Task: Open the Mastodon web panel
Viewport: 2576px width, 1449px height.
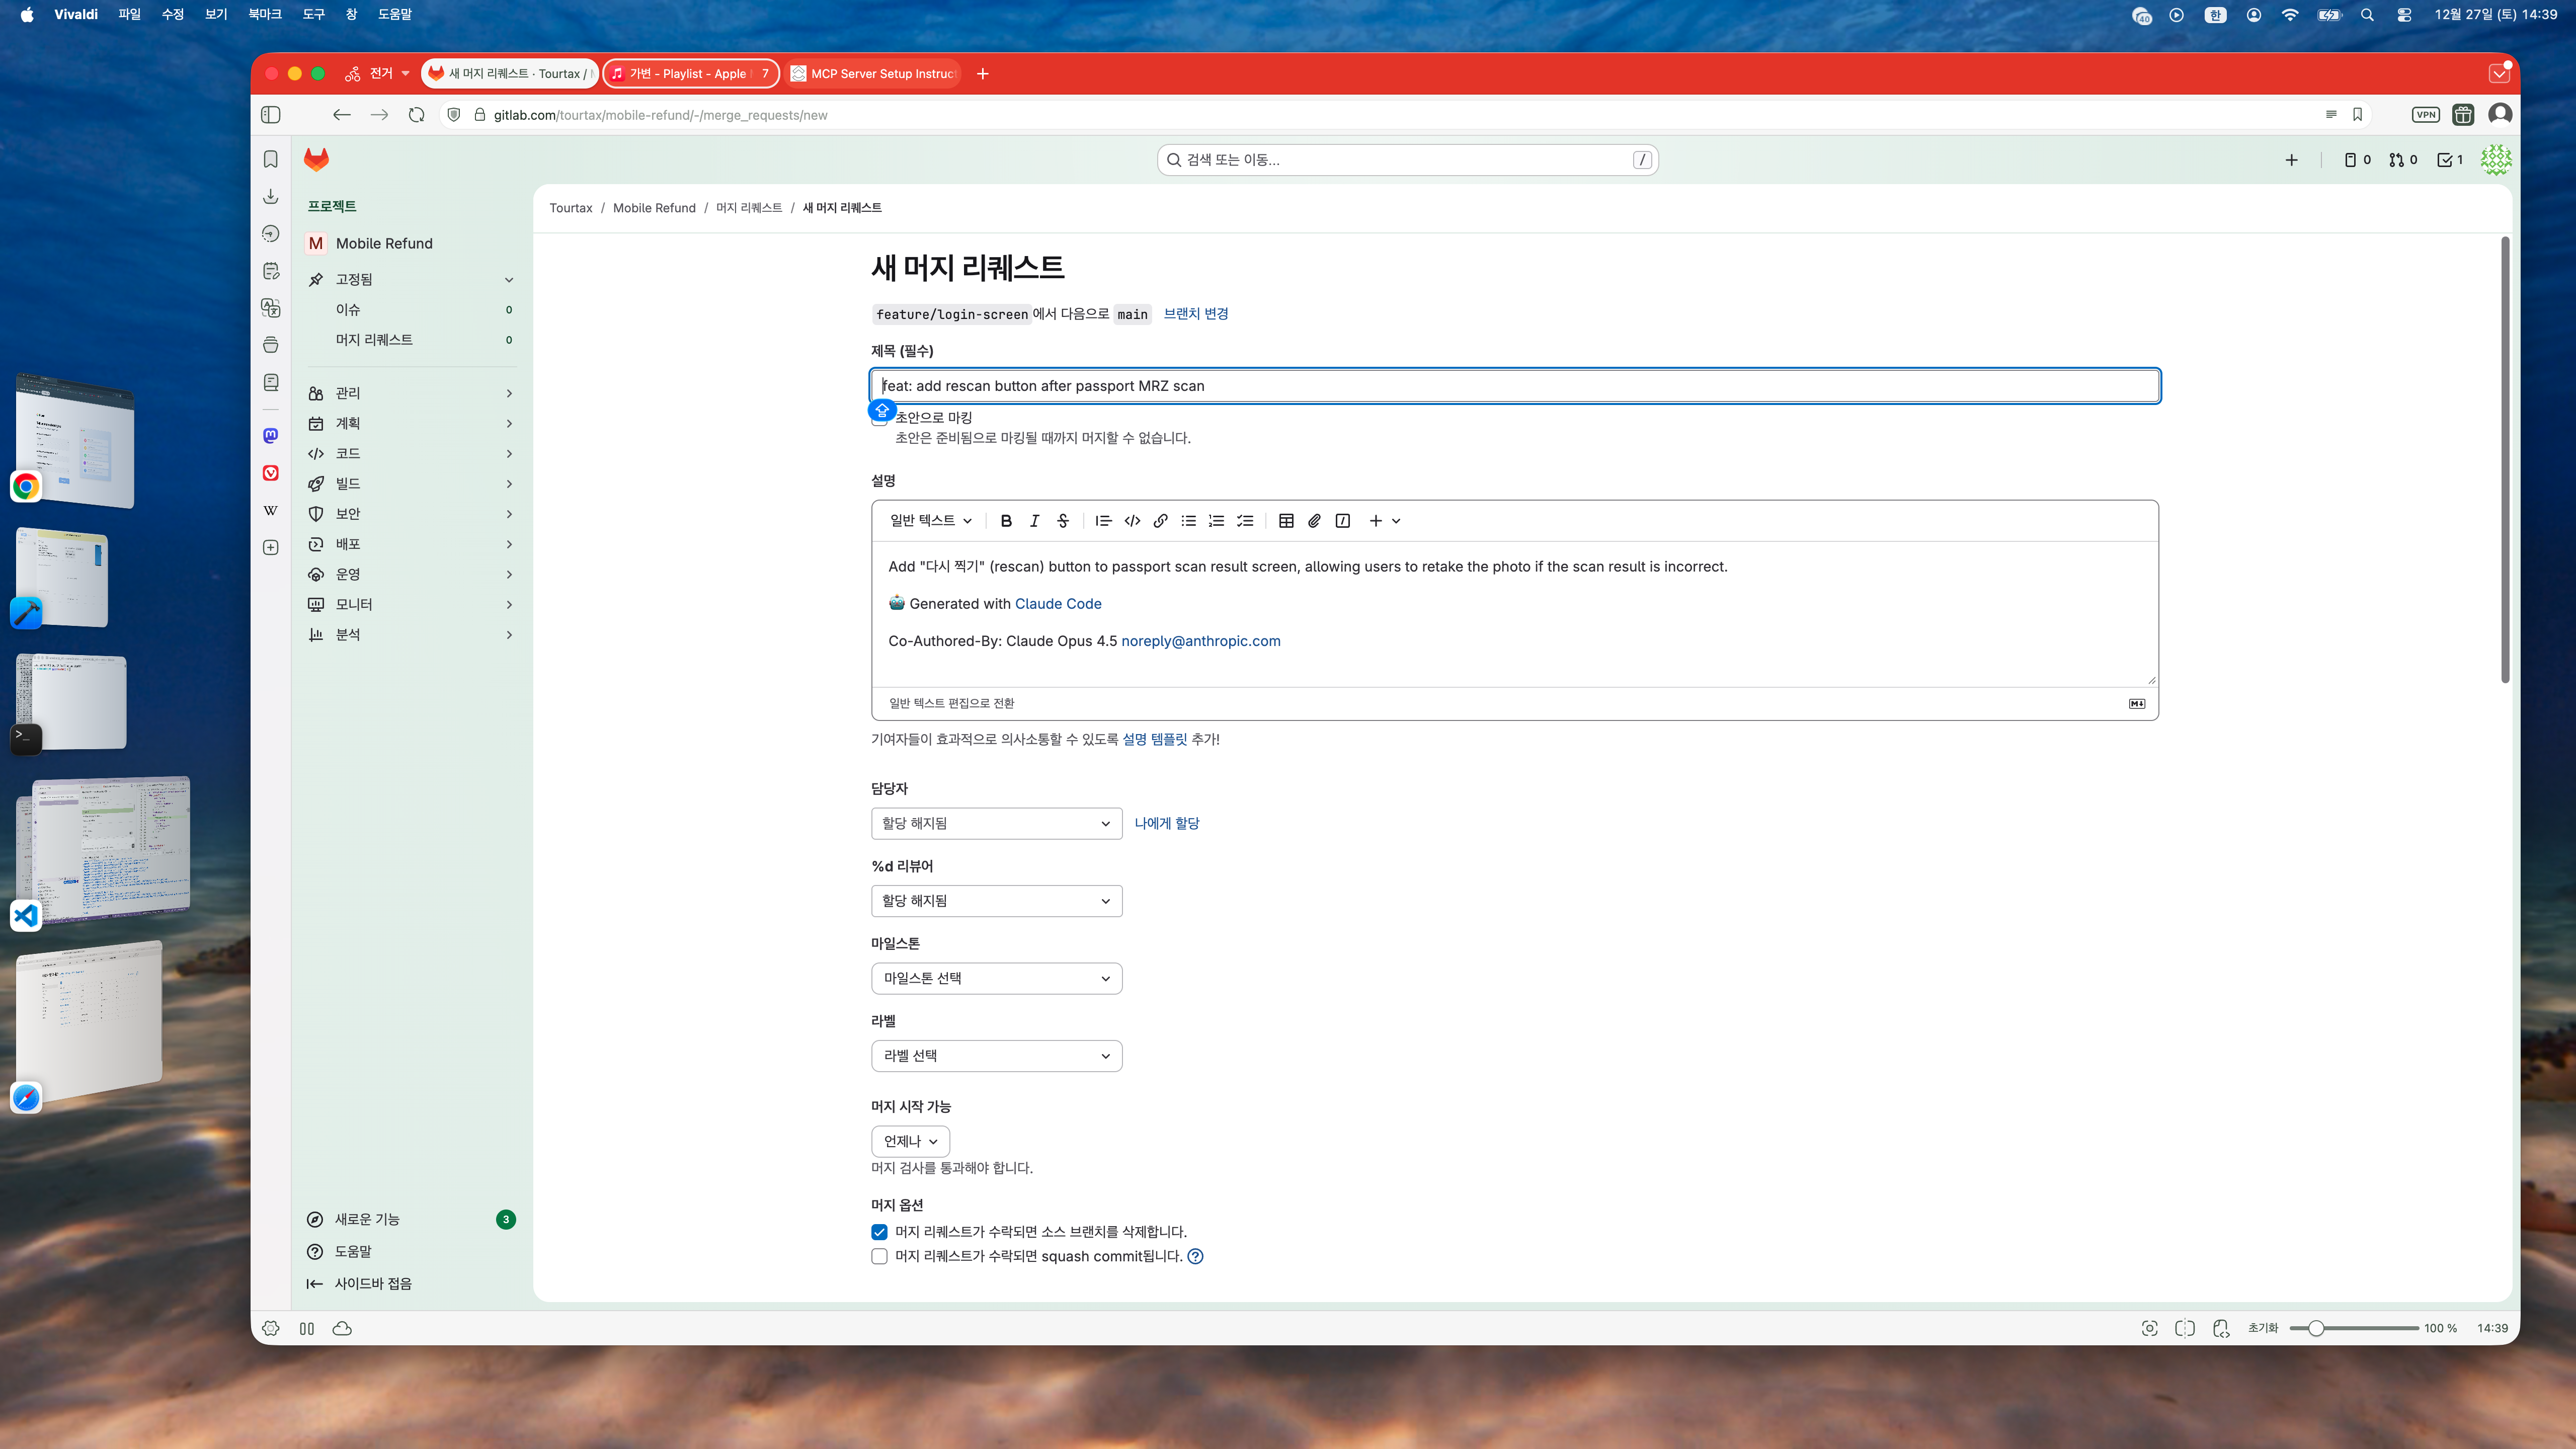Action: coord(270,435)
